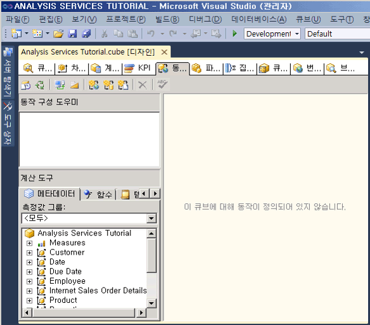Click the Paste clipboard icon

[x=132, y=34]
